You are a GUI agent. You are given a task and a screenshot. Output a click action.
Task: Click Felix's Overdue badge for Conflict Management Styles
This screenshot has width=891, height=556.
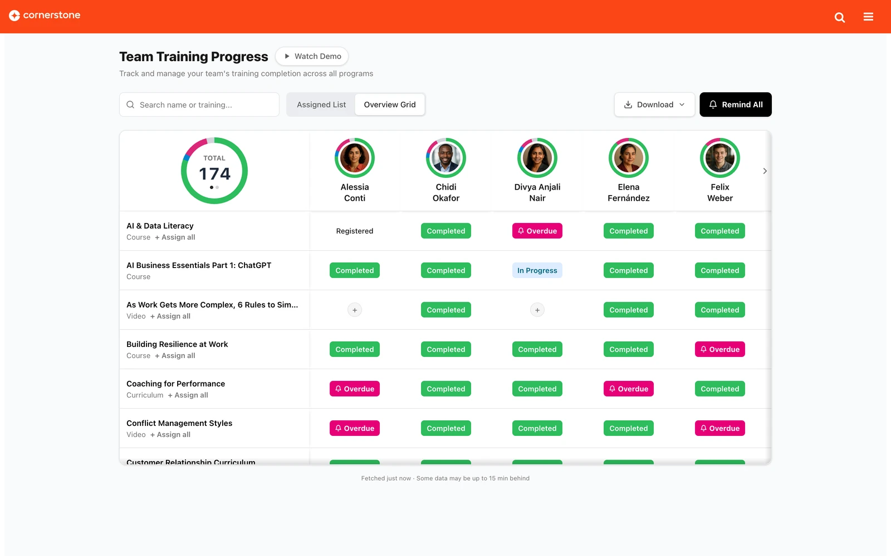click(x=720, y=429)
